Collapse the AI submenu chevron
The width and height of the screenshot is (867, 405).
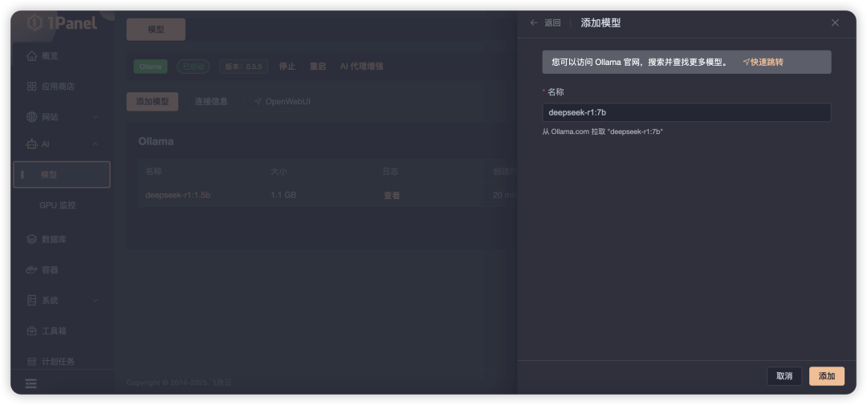95,144
